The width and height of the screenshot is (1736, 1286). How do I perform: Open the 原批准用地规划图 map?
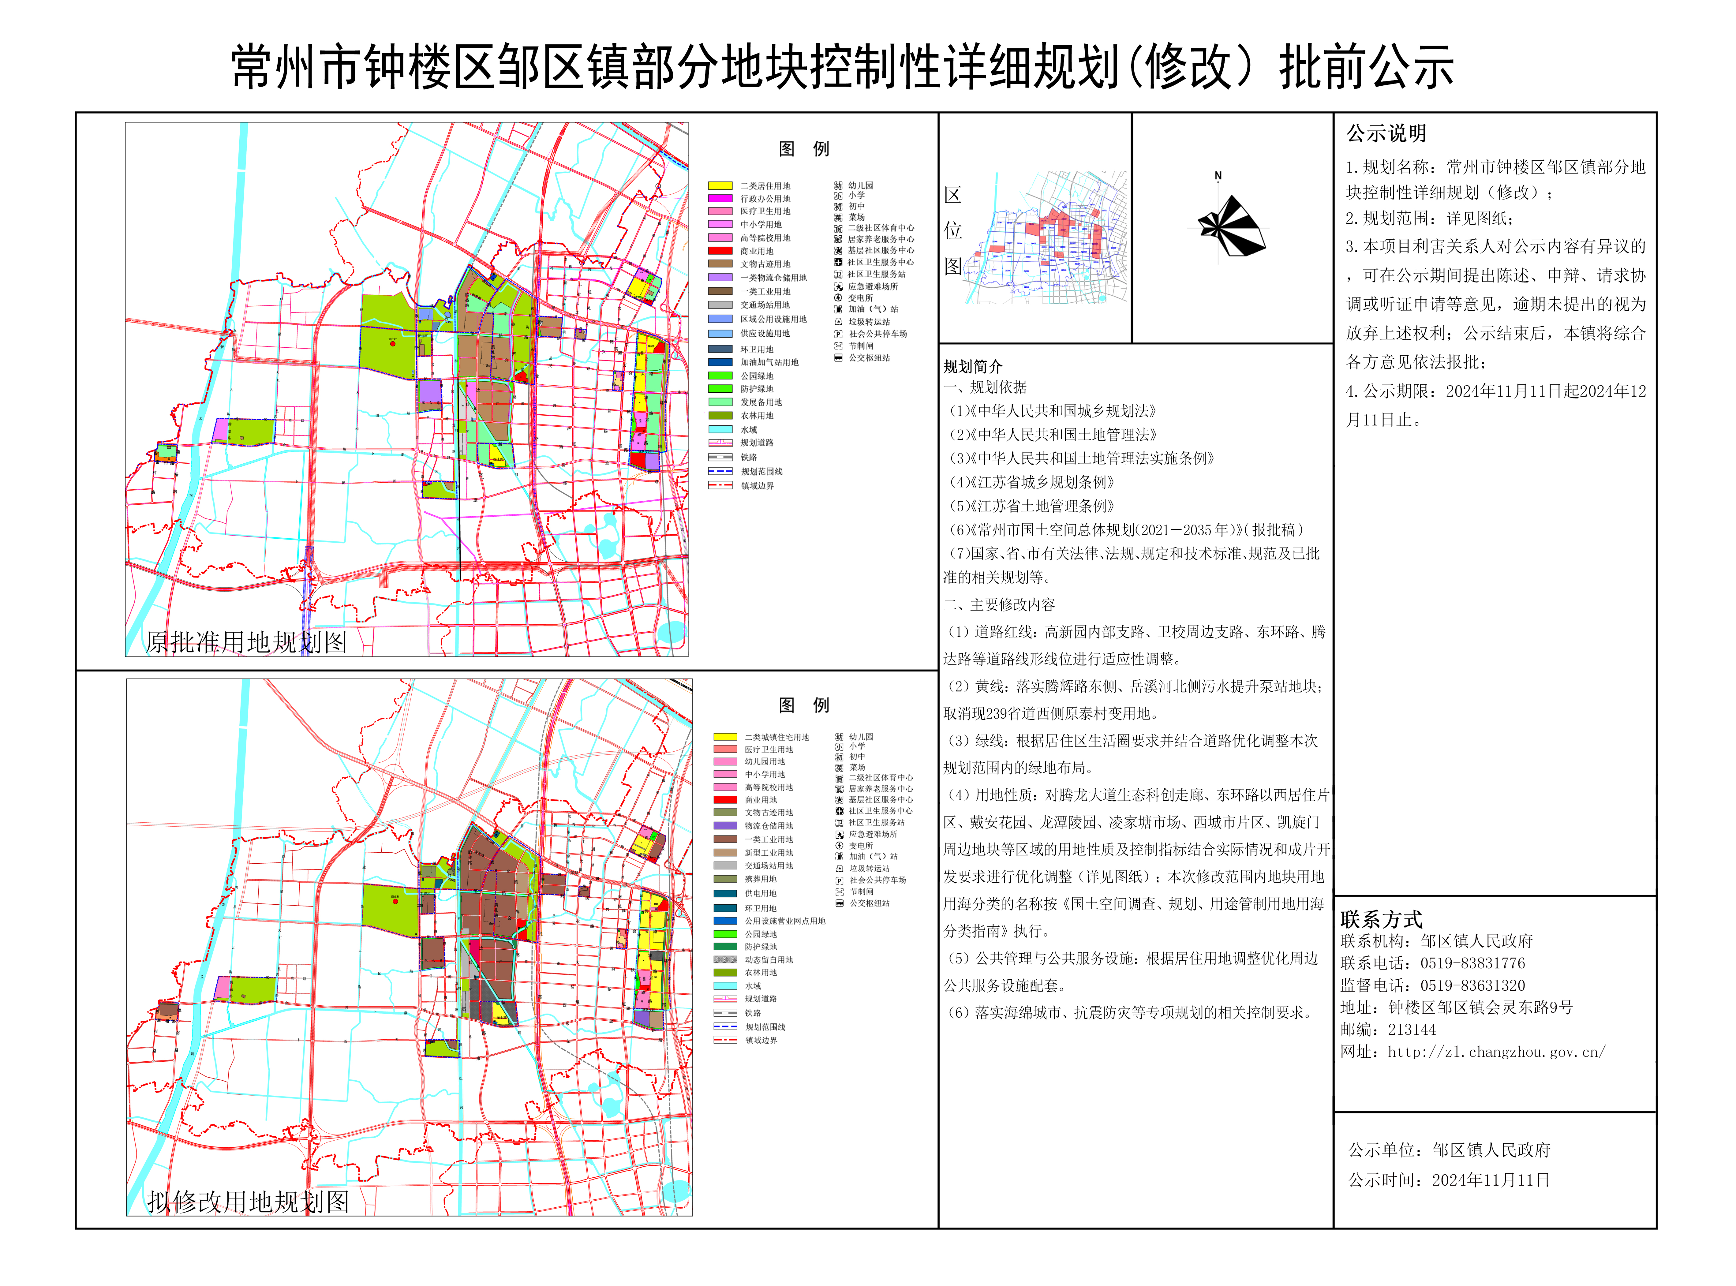point(406,389)
